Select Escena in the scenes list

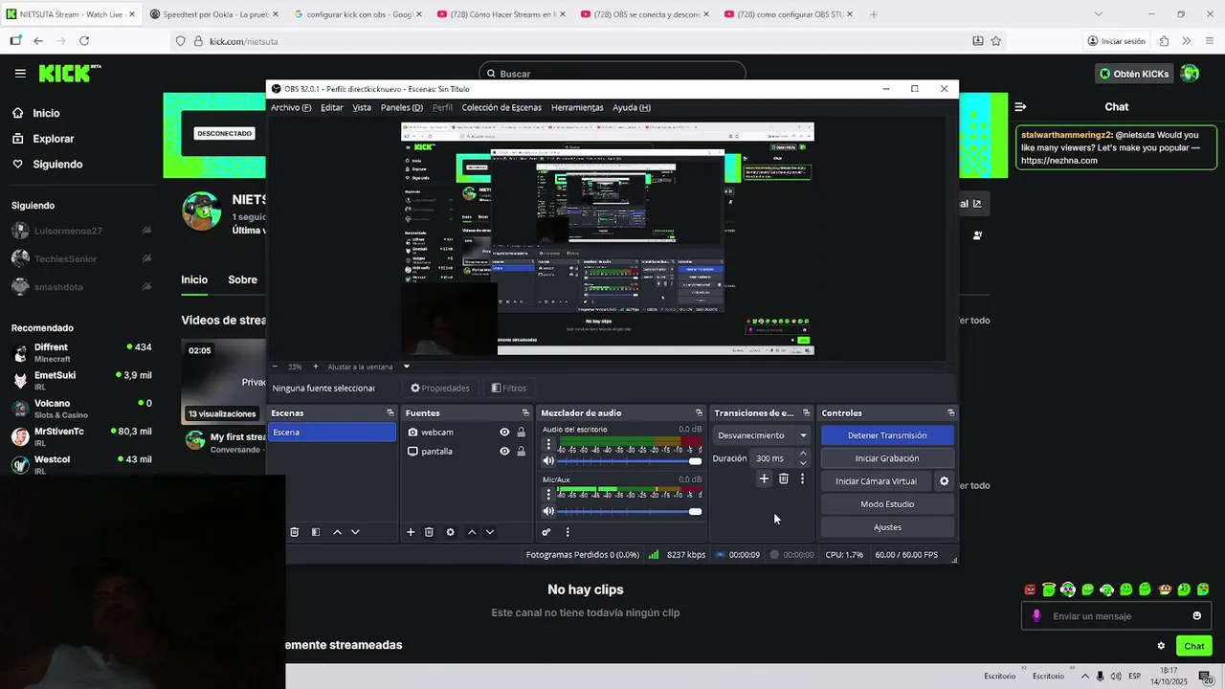332,433
